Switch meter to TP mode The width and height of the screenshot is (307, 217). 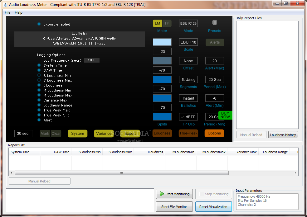click(x=167, y=23)
